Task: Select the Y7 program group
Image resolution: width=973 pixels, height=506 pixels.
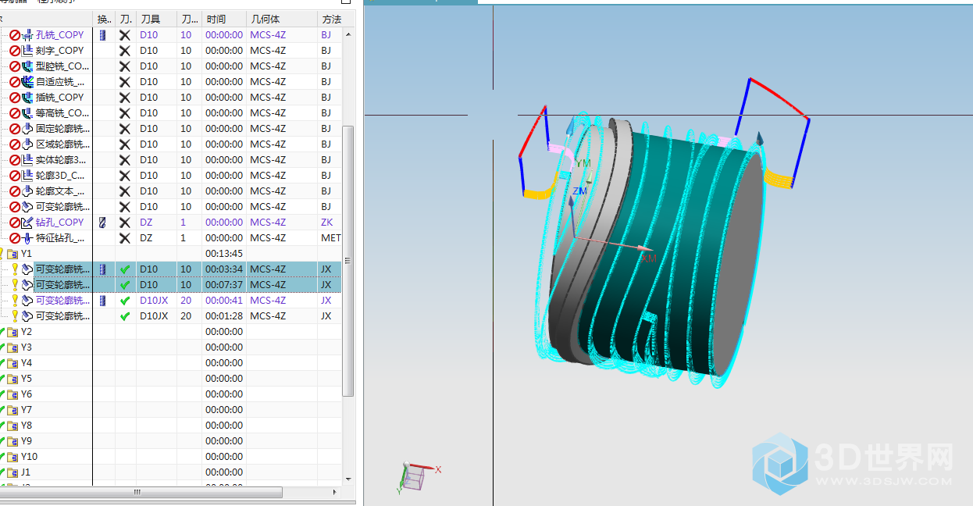Action: [27, 409]
